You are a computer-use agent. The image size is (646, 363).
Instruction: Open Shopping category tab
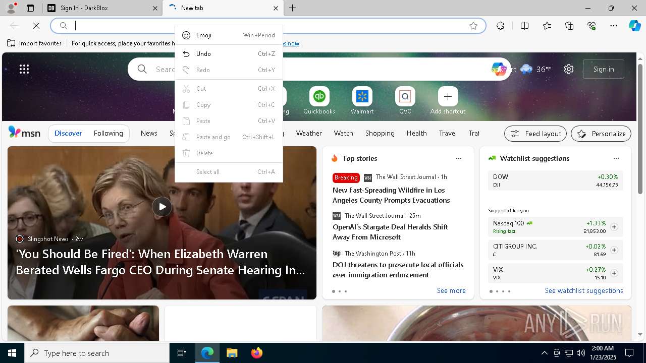(380, 134)
